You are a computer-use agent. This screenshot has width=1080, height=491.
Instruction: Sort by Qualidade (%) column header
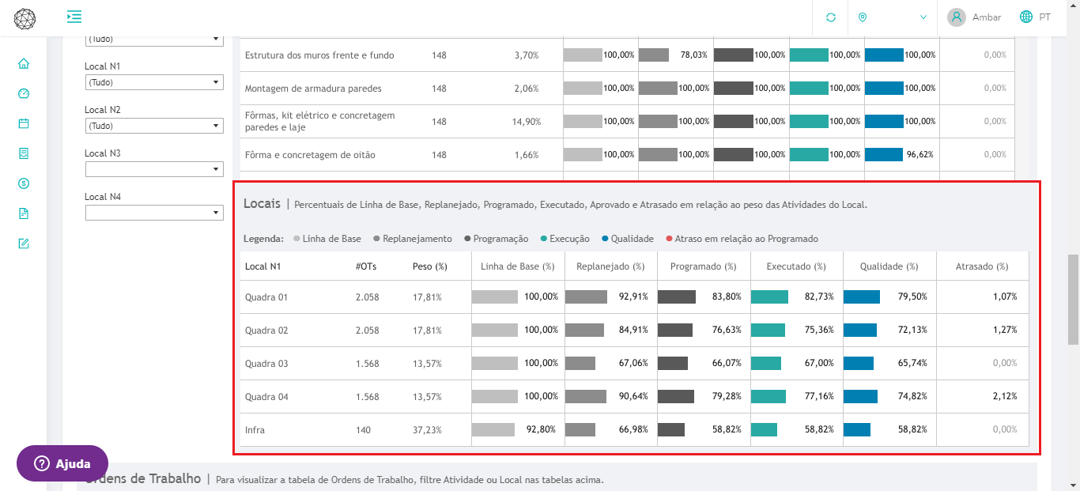point(889,266)
